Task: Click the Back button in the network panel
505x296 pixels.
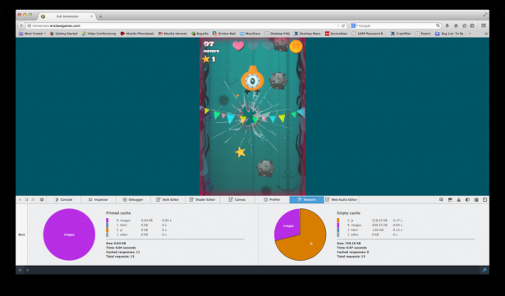Action: coord(21,235)
